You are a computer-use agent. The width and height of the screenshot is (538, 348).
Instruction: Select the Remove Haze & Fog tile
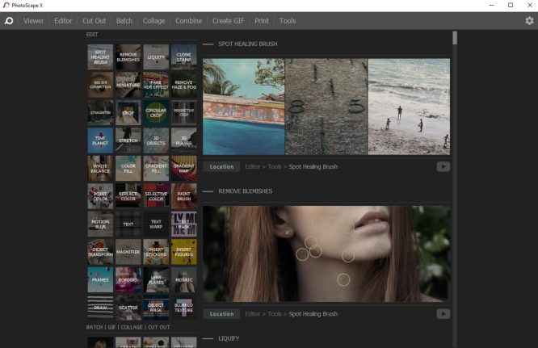click(x=184, y=85)
